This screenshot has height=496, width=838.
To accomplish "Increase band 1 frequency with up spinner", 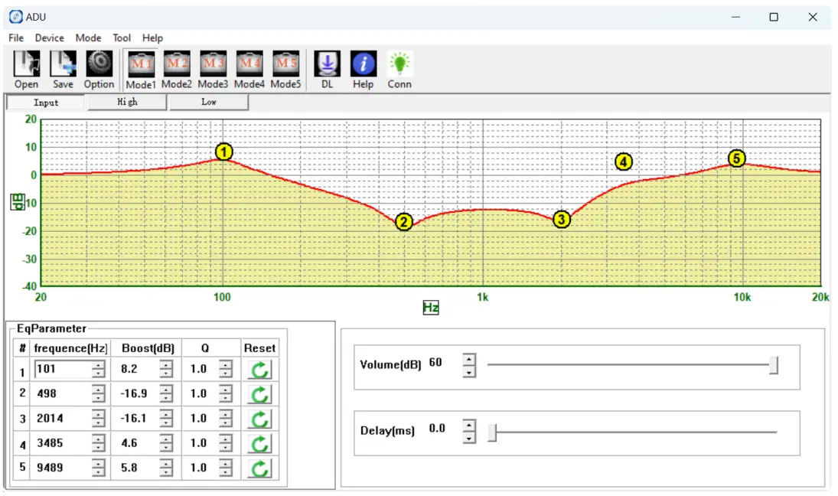I will [x=98, y=364].
